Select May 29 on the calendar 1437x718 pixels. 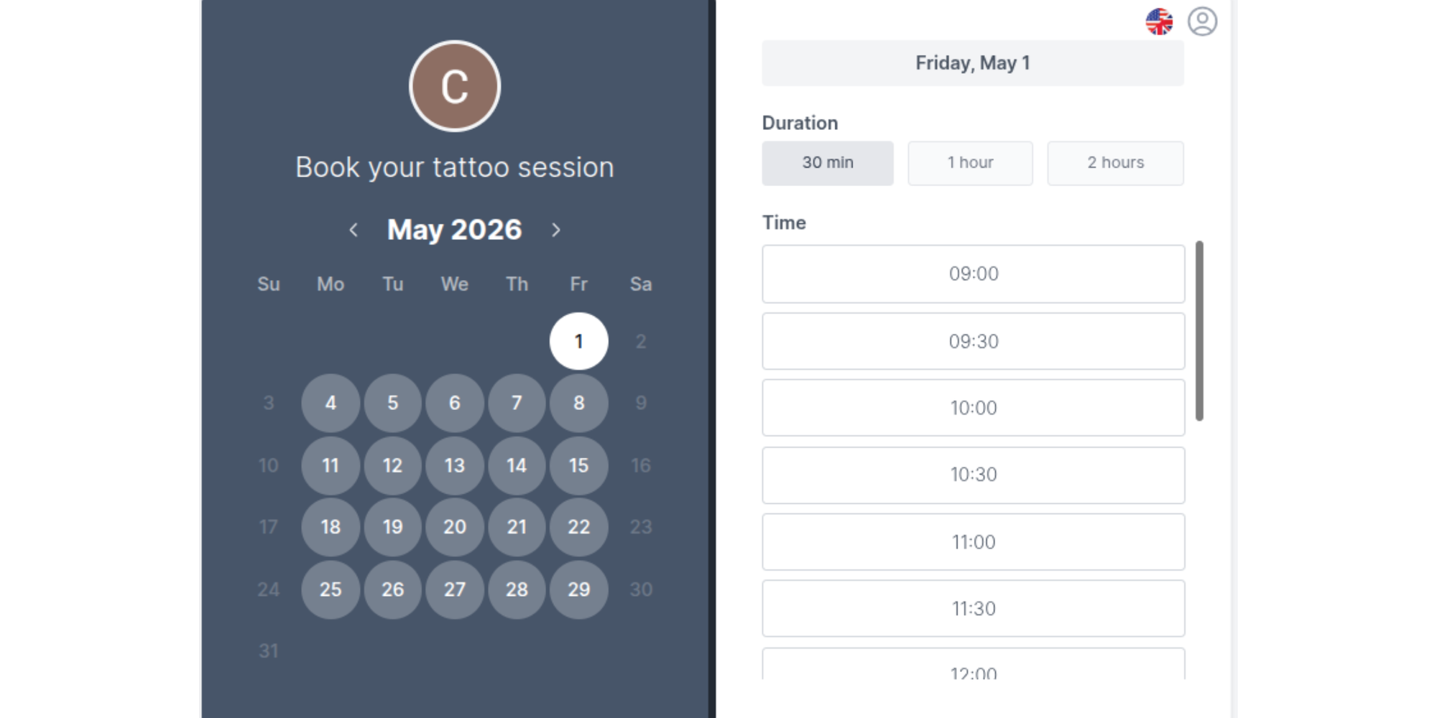point(578,589)
